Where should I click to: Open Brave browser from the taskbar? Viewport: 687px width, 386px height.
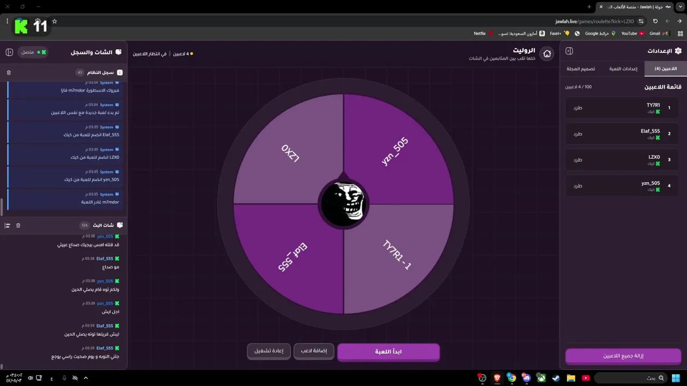497,378
